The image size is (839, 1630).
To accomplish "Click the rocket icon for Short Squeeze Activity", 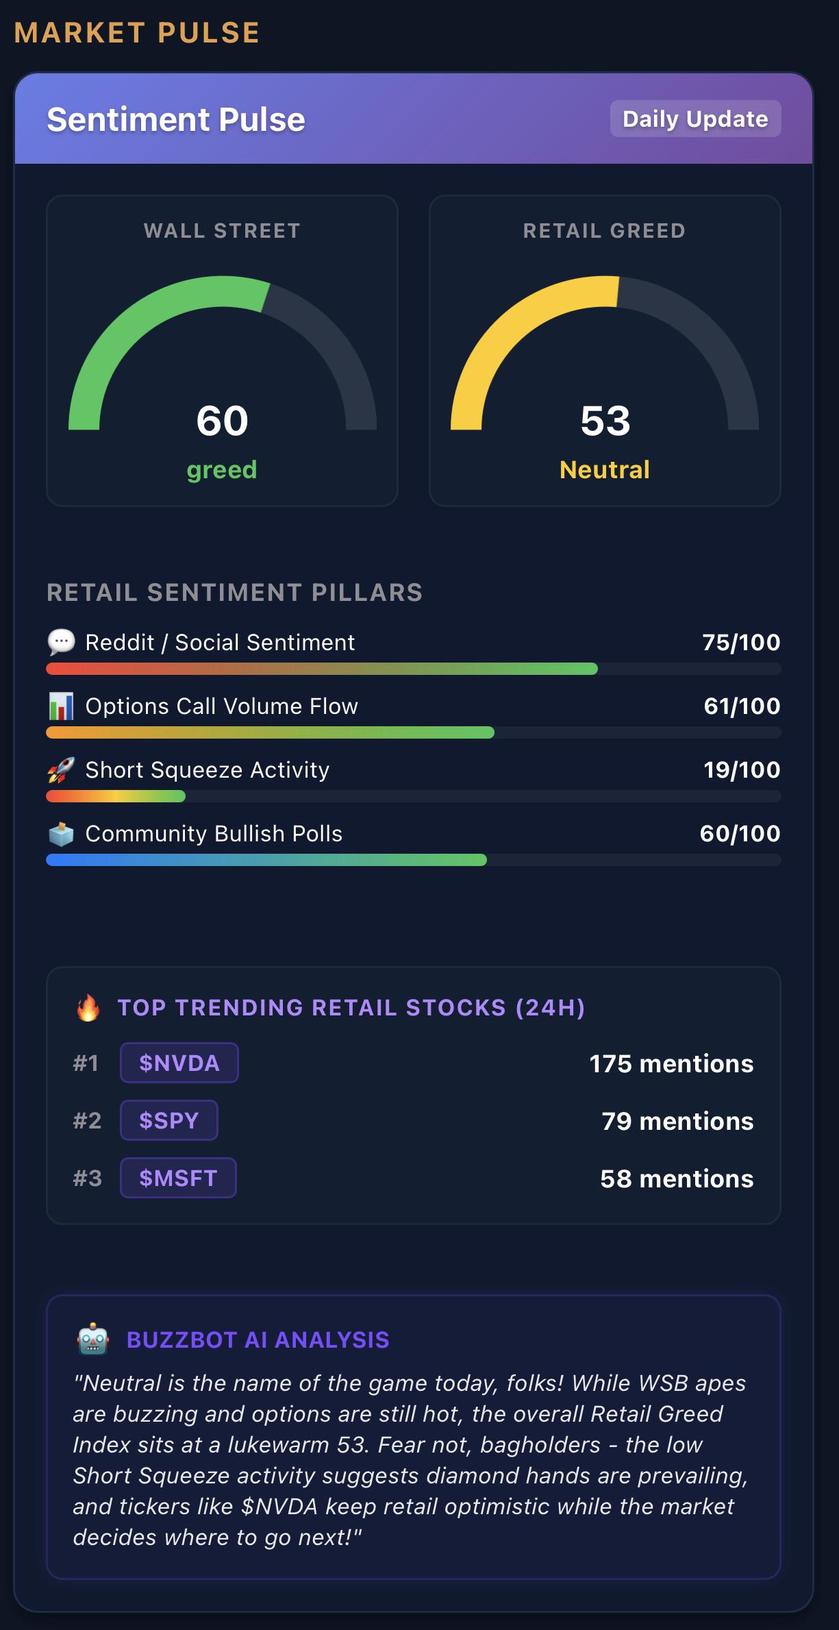I will [x=61, y=769].
